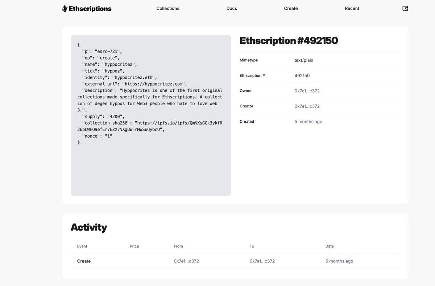
Task: Click the external_url https://hyppocritez.com line
Action: tap(134, 84)
